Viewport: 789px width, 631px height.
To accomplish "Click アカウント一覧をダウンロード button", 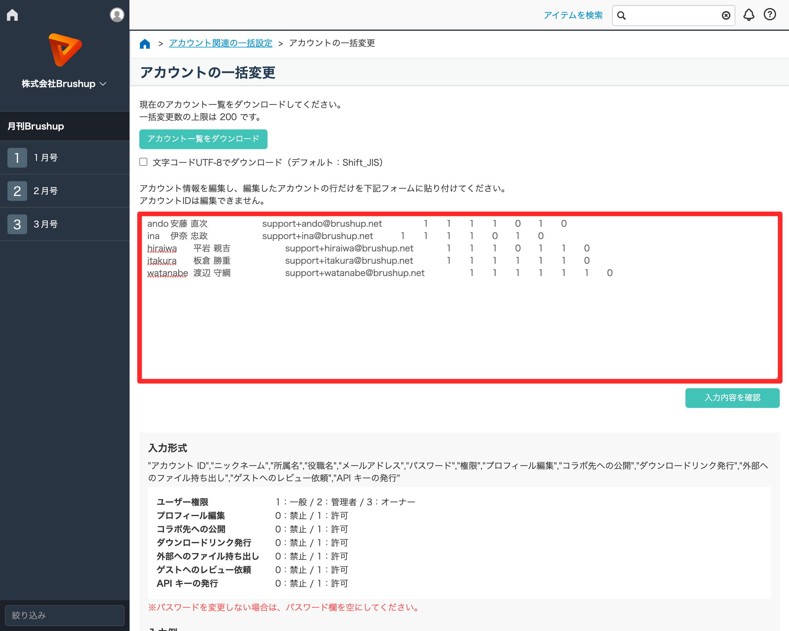I will [203, 139].
